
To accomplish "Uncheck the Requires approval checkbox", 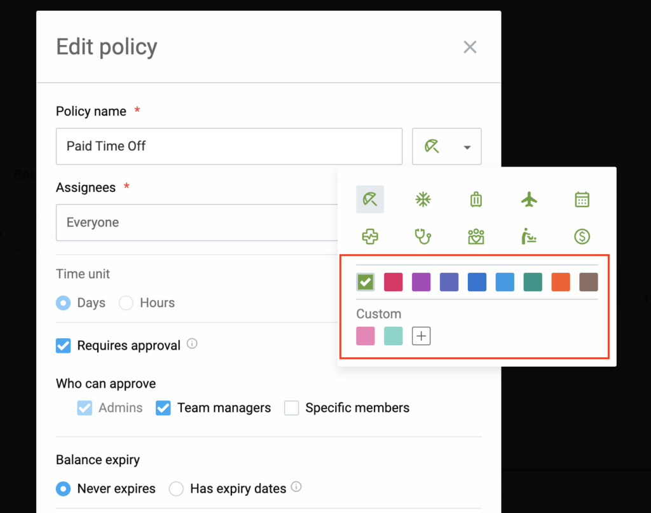I will tap(64, 345).
